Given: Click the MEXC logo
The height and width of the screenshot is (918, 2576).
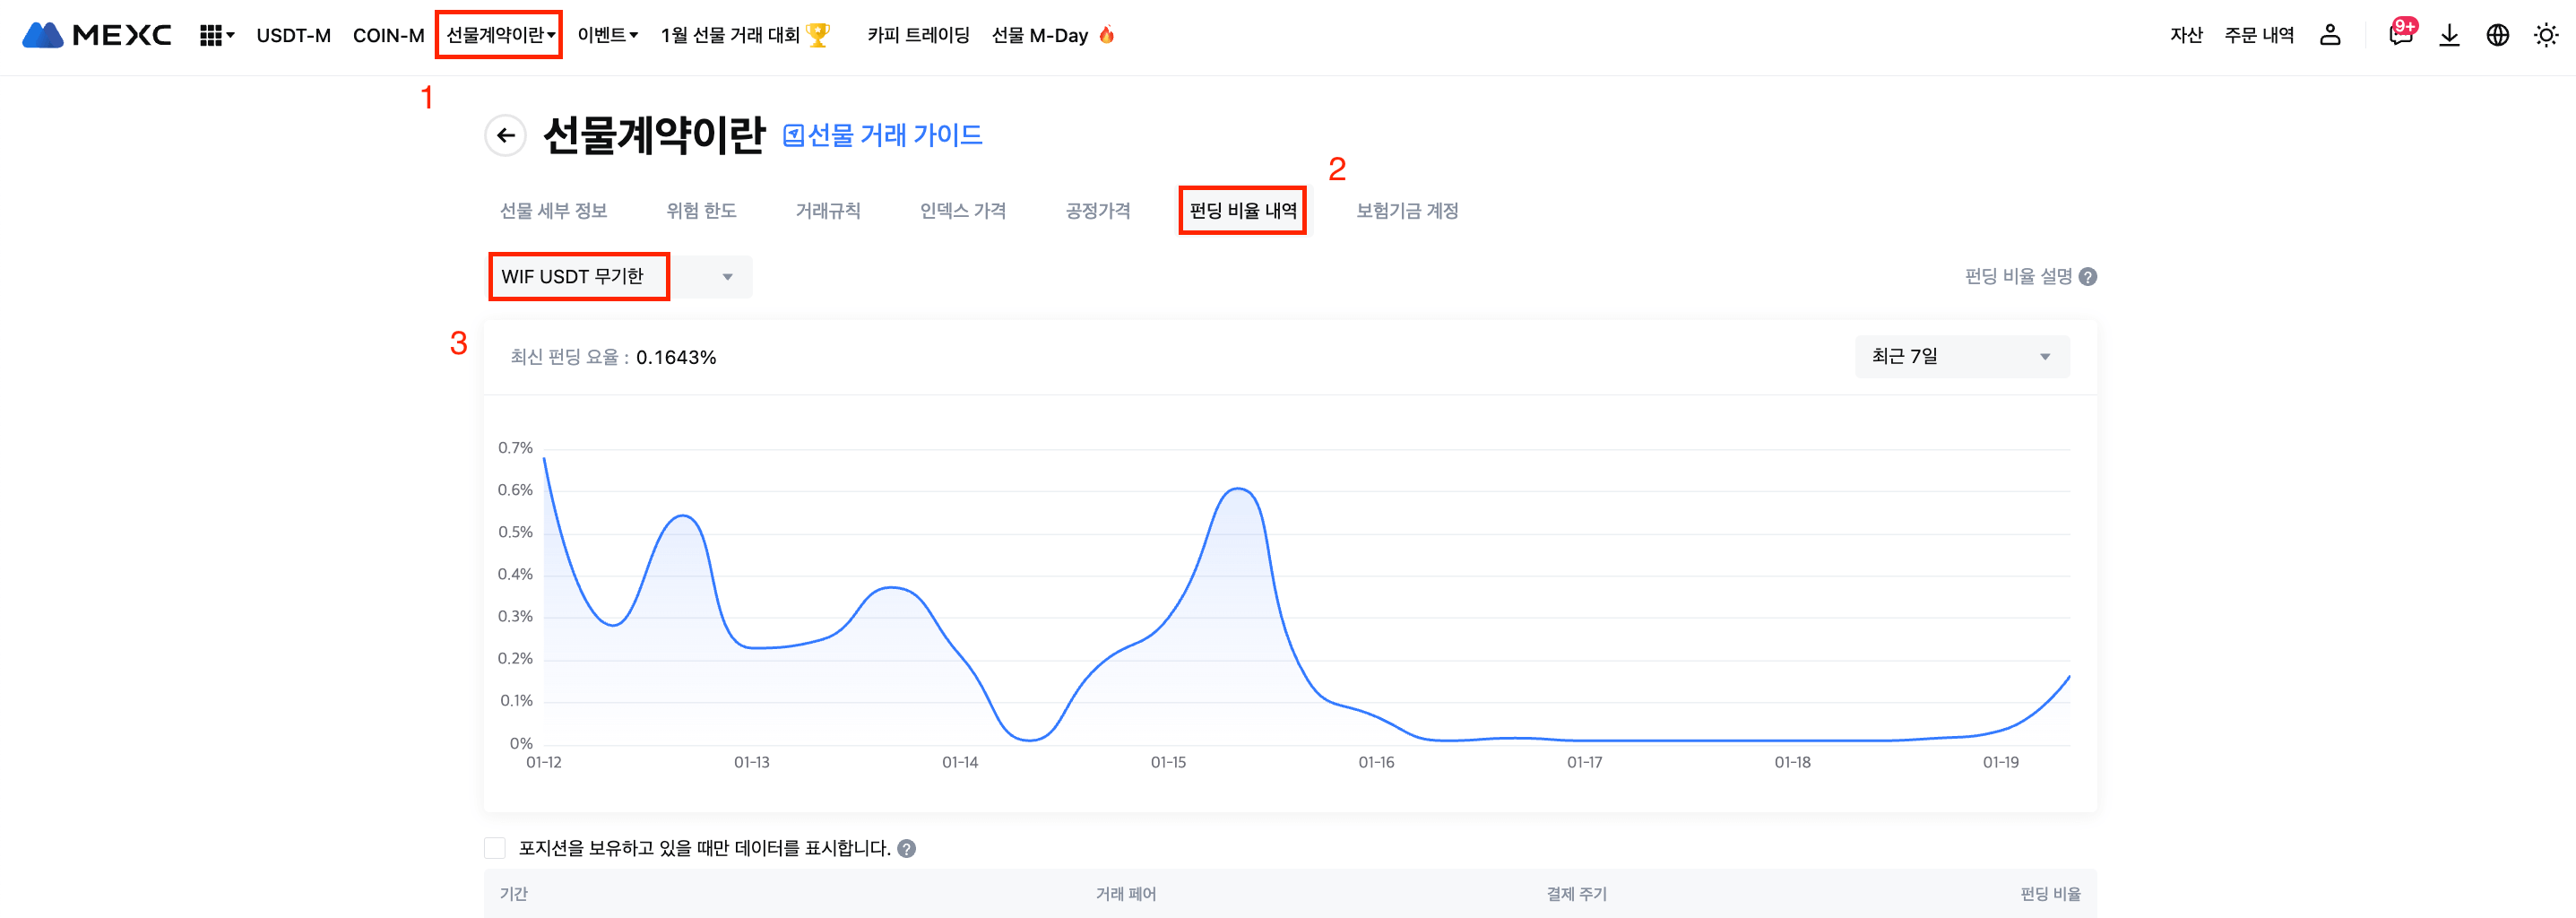Looking at the screenshot, I should [x=96, y=35].
